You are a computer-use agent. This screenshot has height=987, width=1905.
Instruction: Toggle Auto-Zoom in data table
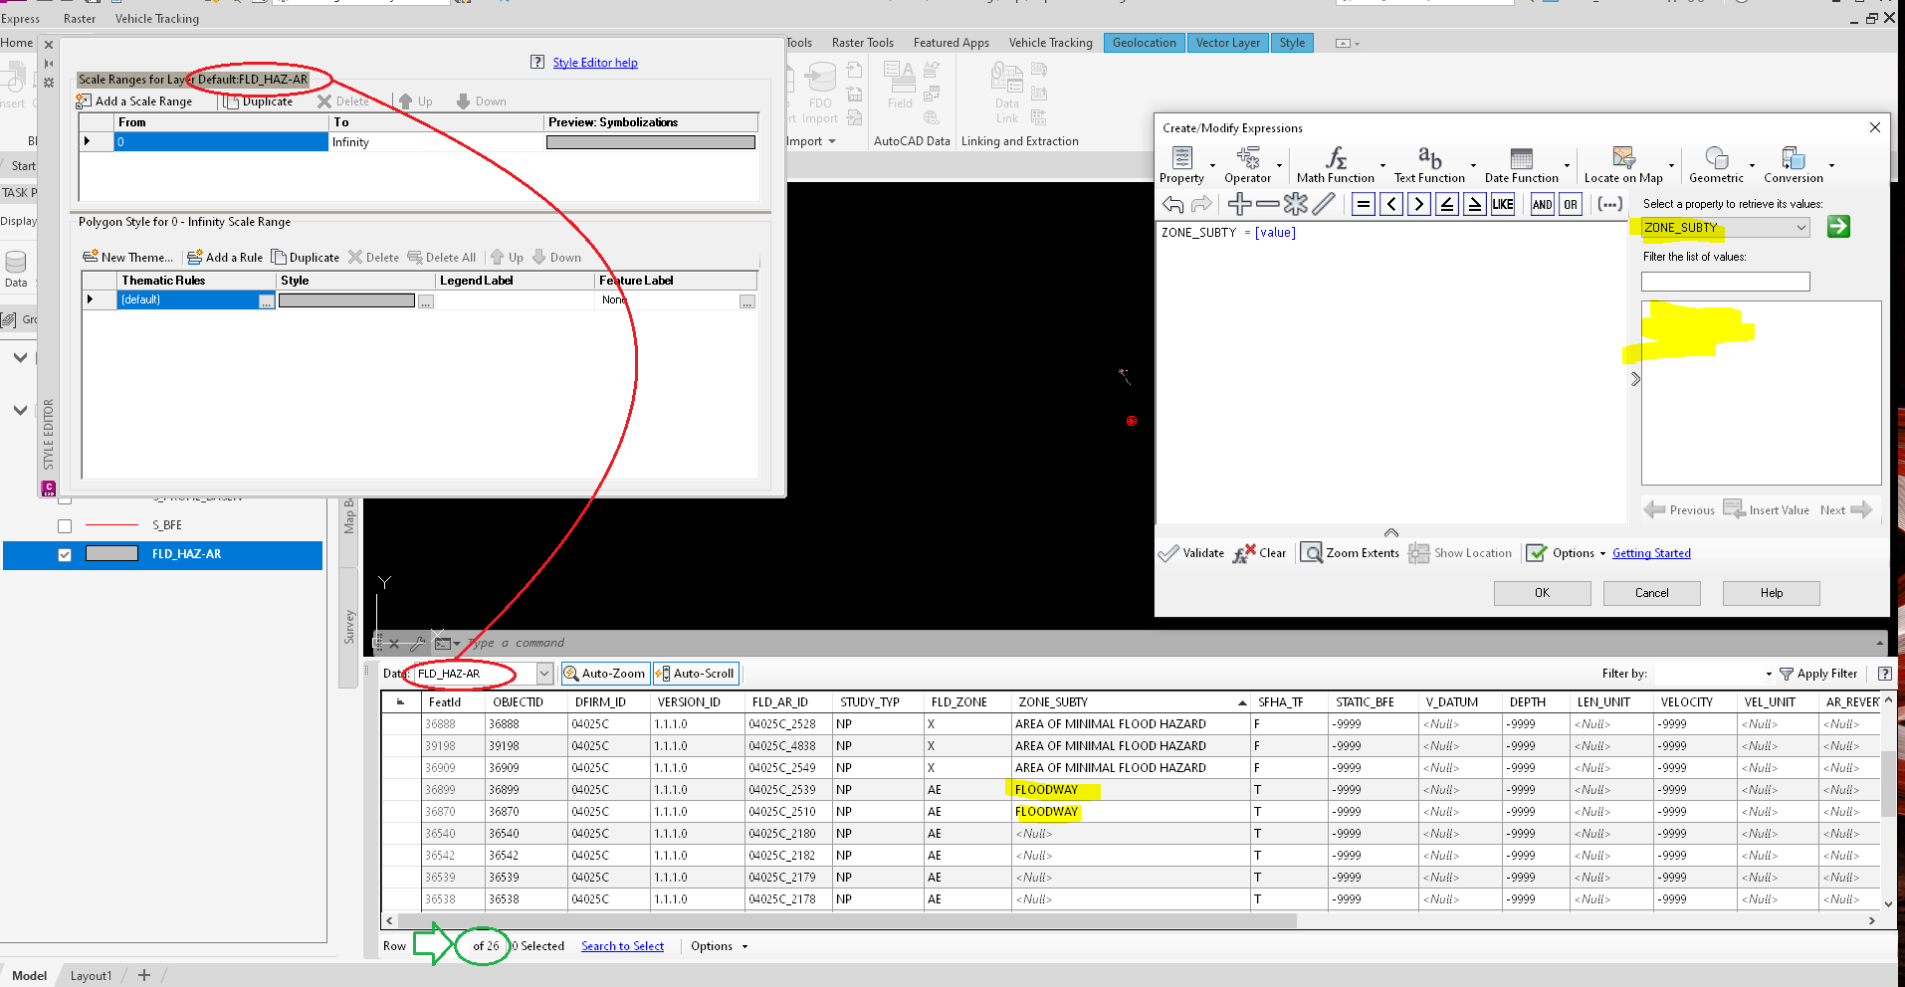(x=605, y=674)
